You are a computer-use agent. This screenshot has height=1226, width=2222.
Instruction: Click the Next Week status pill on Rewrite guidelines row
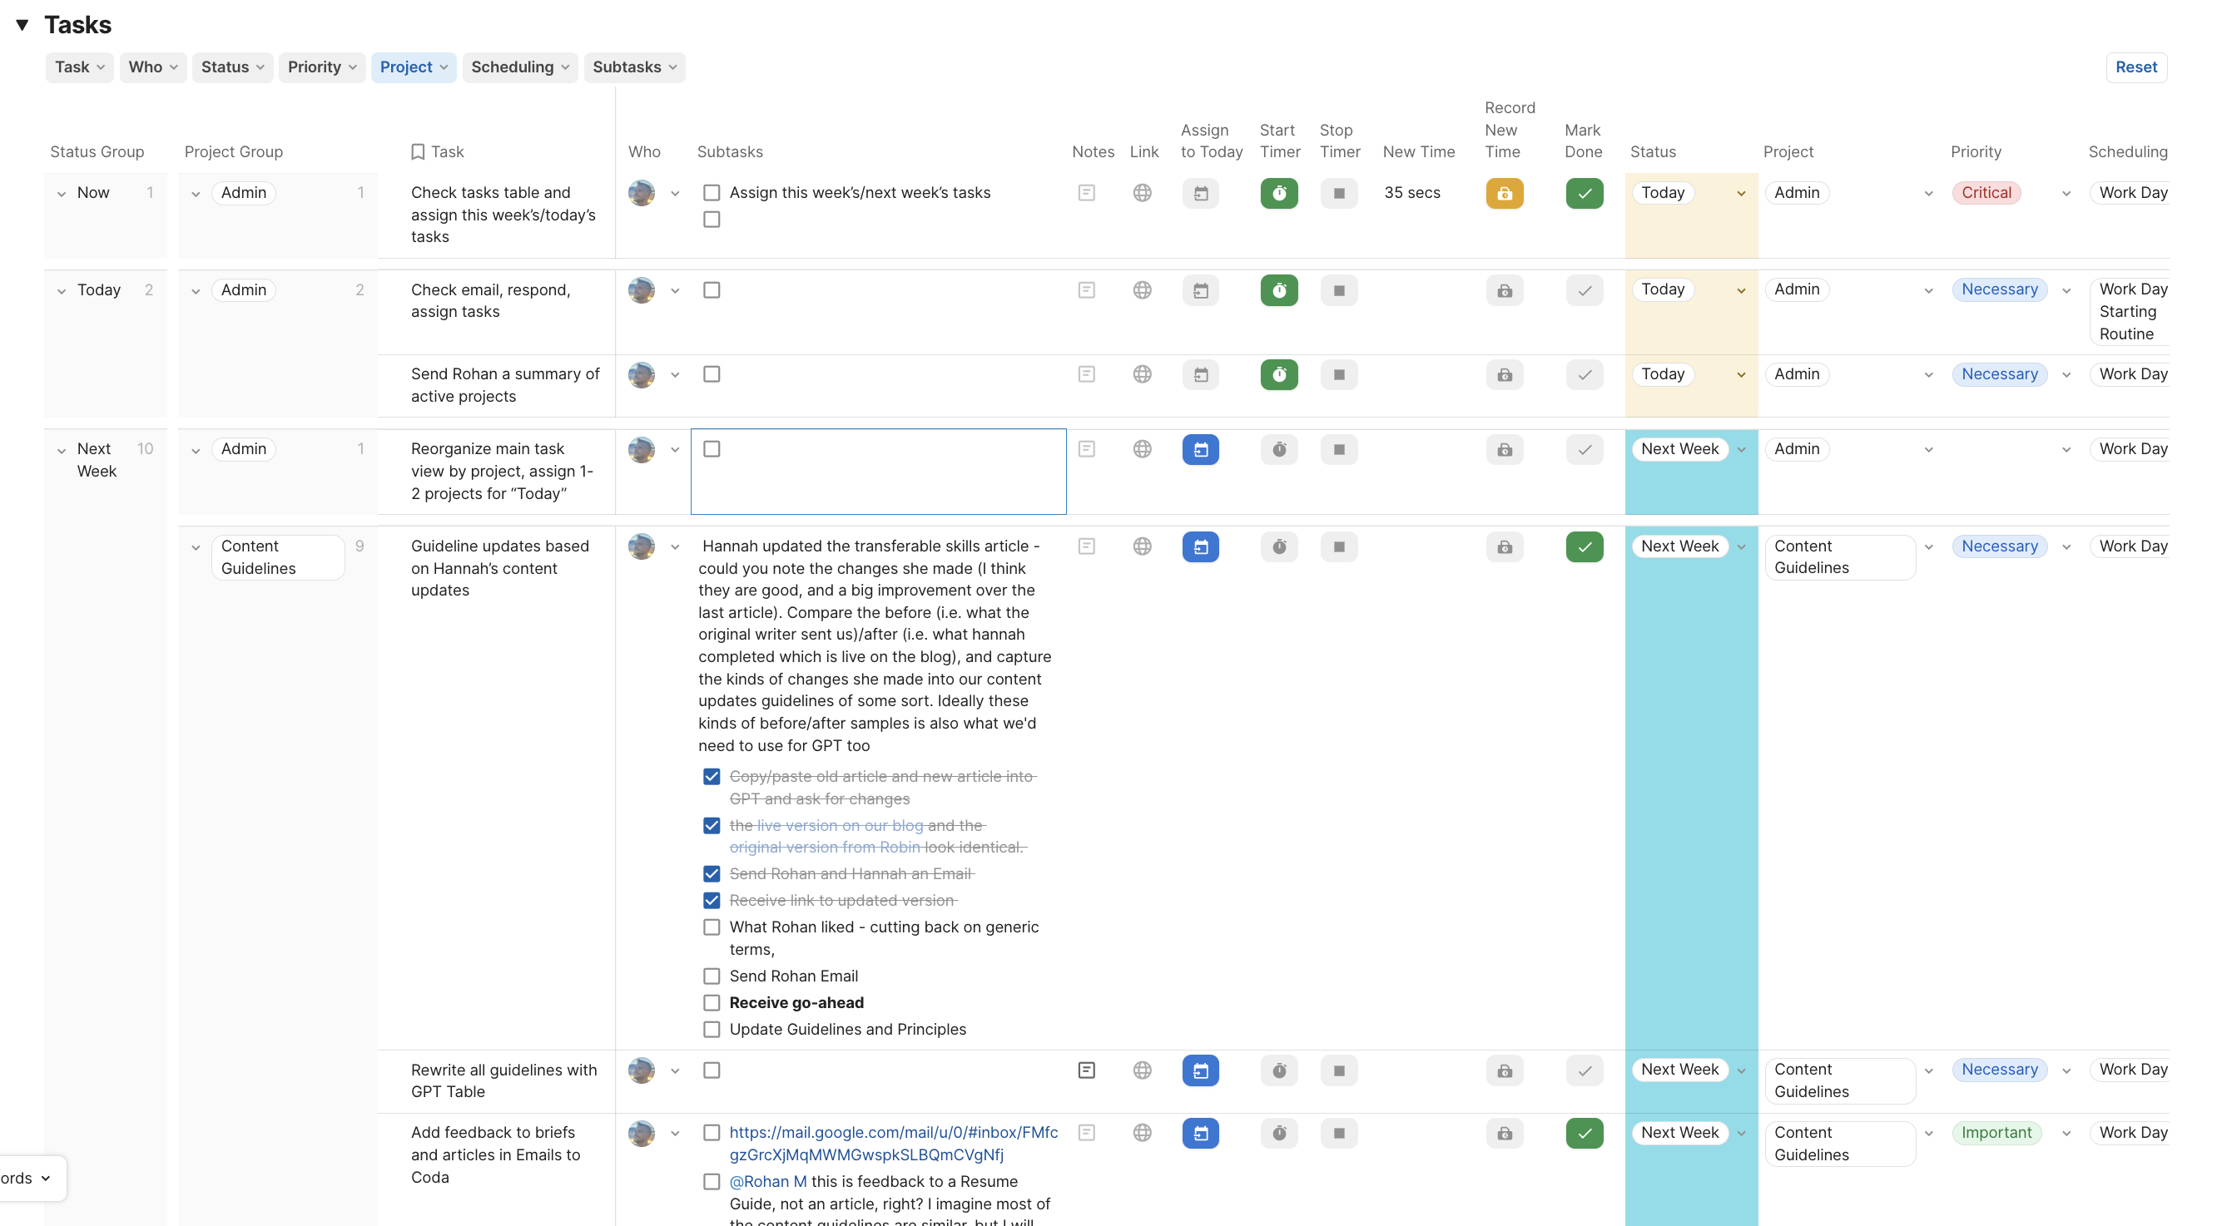[1679, 1069]
